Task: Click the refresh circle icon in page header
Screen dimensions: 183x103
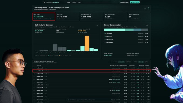Action: click(x=148, y=8)
